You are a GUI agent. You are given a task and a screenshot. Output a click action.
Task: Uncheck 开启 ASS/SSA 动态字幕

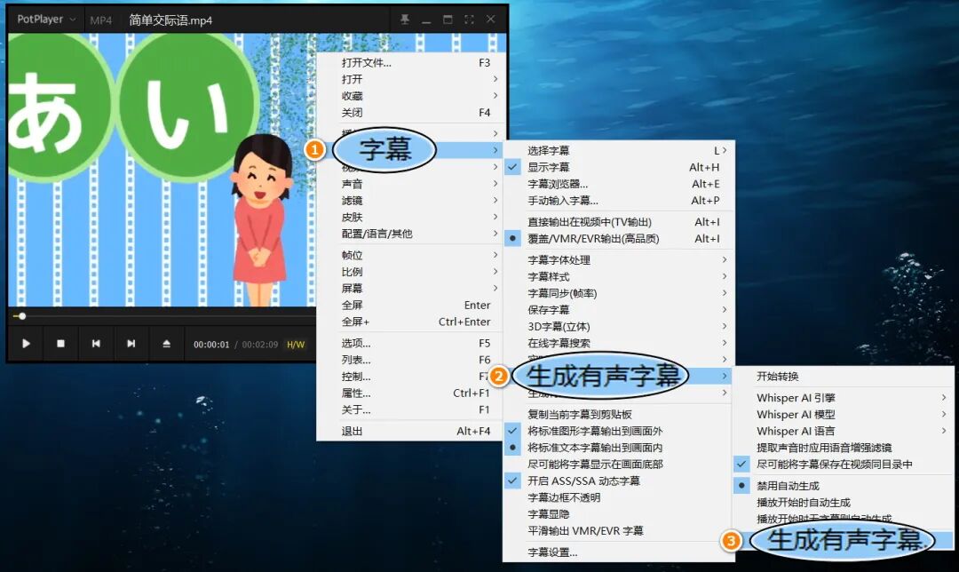pos(586,481)
